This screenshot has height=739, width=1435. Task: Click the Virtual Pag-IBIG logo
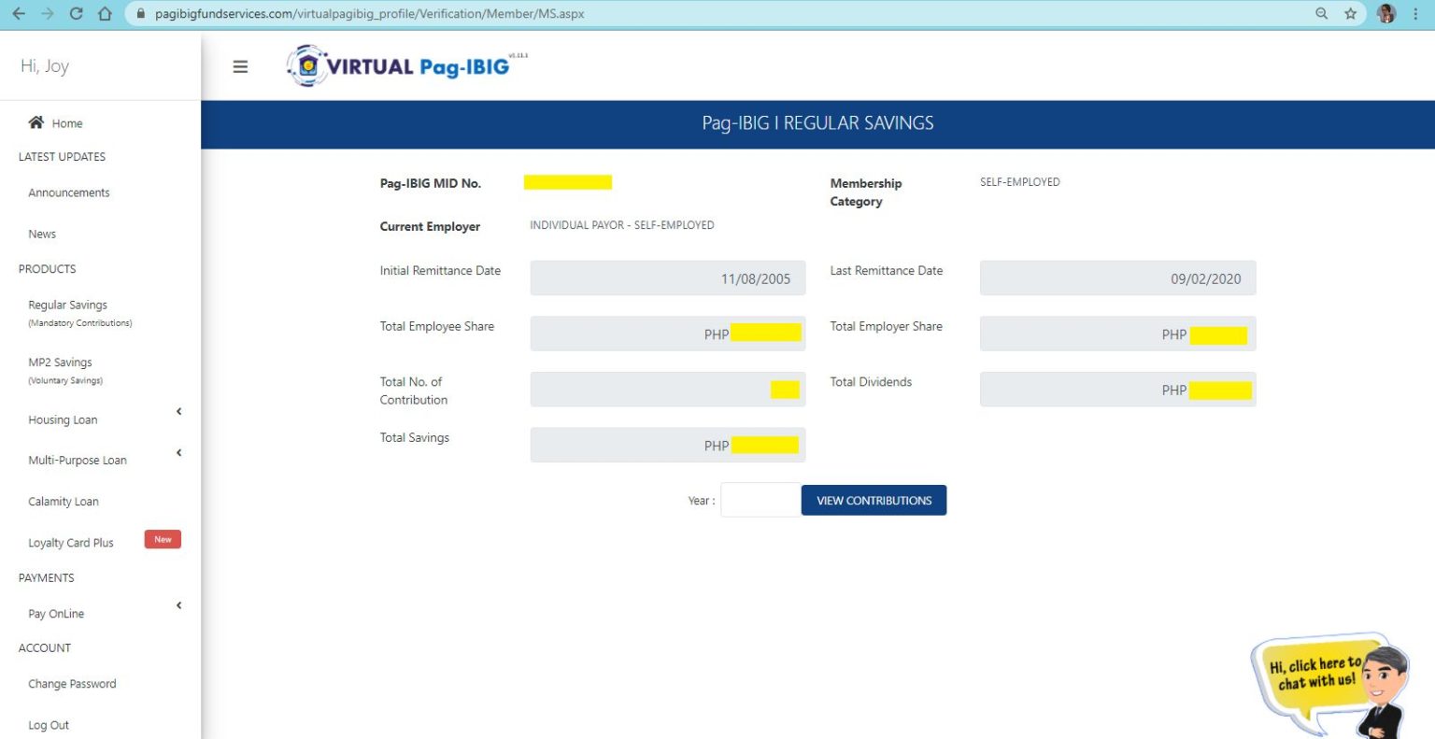point(402,66)
